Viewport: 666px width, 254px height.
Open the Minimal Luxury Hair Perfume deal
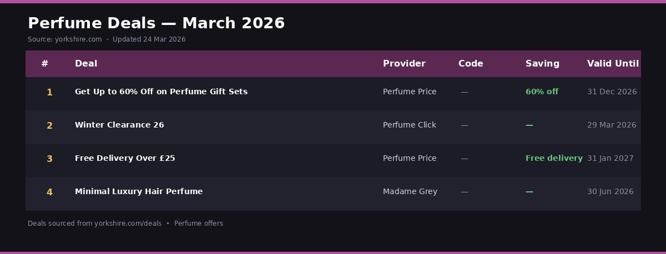point(139,191)
